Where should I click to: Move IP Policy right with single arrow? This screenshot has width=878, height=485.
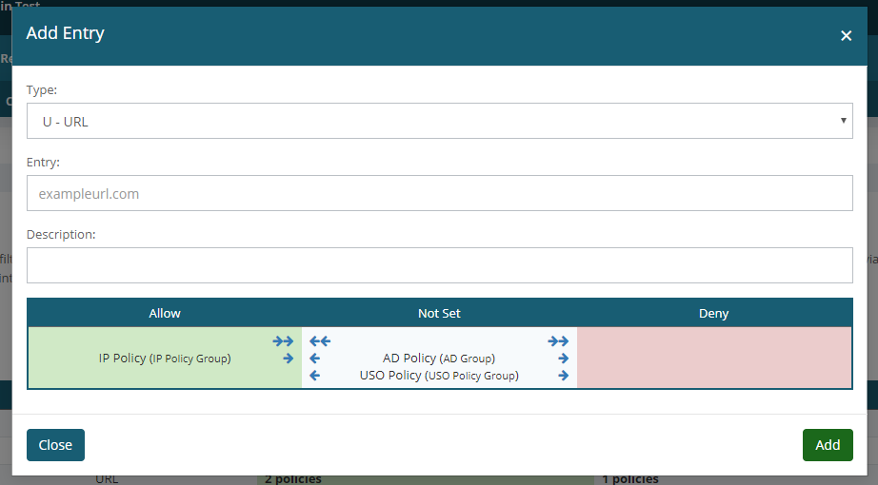pos(288,359)
